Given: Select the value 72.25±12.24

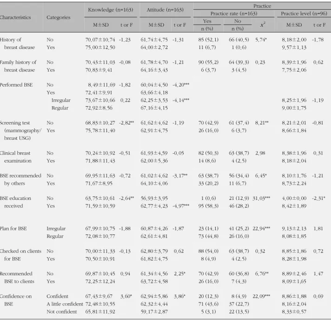Looking at the screenshot, I should coord(100,281).
